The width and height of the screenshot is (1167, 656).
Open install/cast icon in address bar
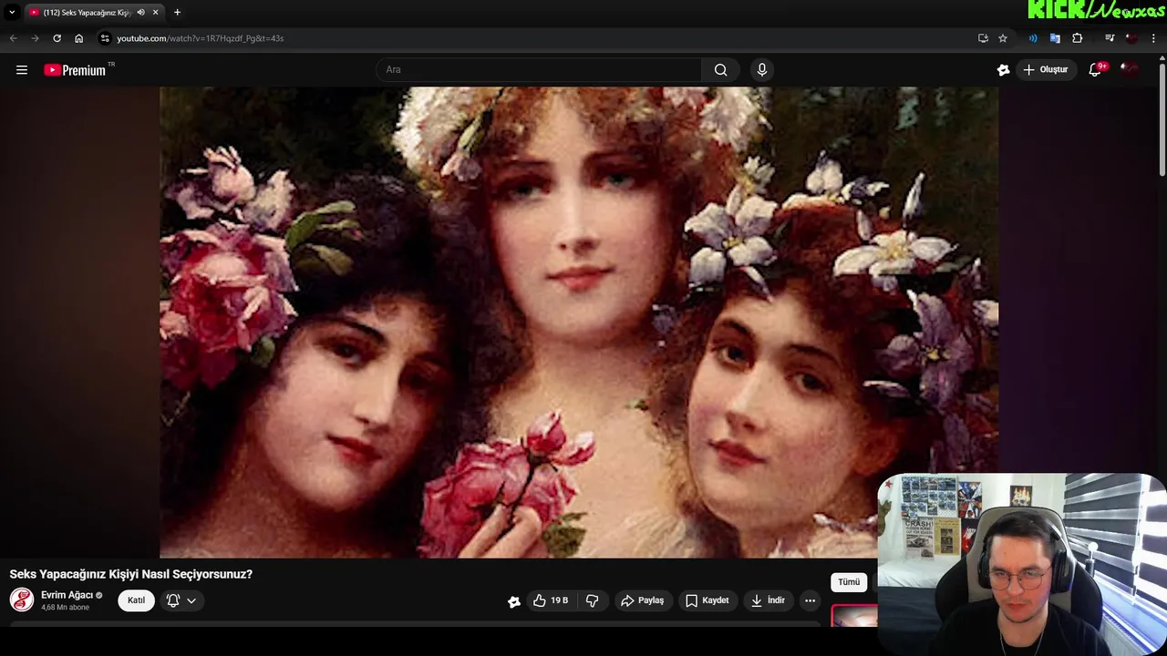pyautogui.click(x=983, y=38)
